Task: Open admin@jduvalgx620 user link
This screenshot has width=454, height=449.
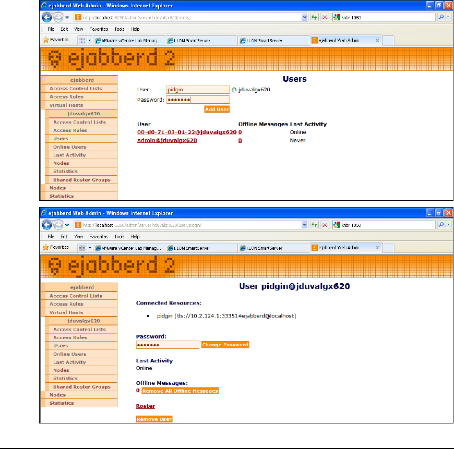Action: tap(167, 140)
